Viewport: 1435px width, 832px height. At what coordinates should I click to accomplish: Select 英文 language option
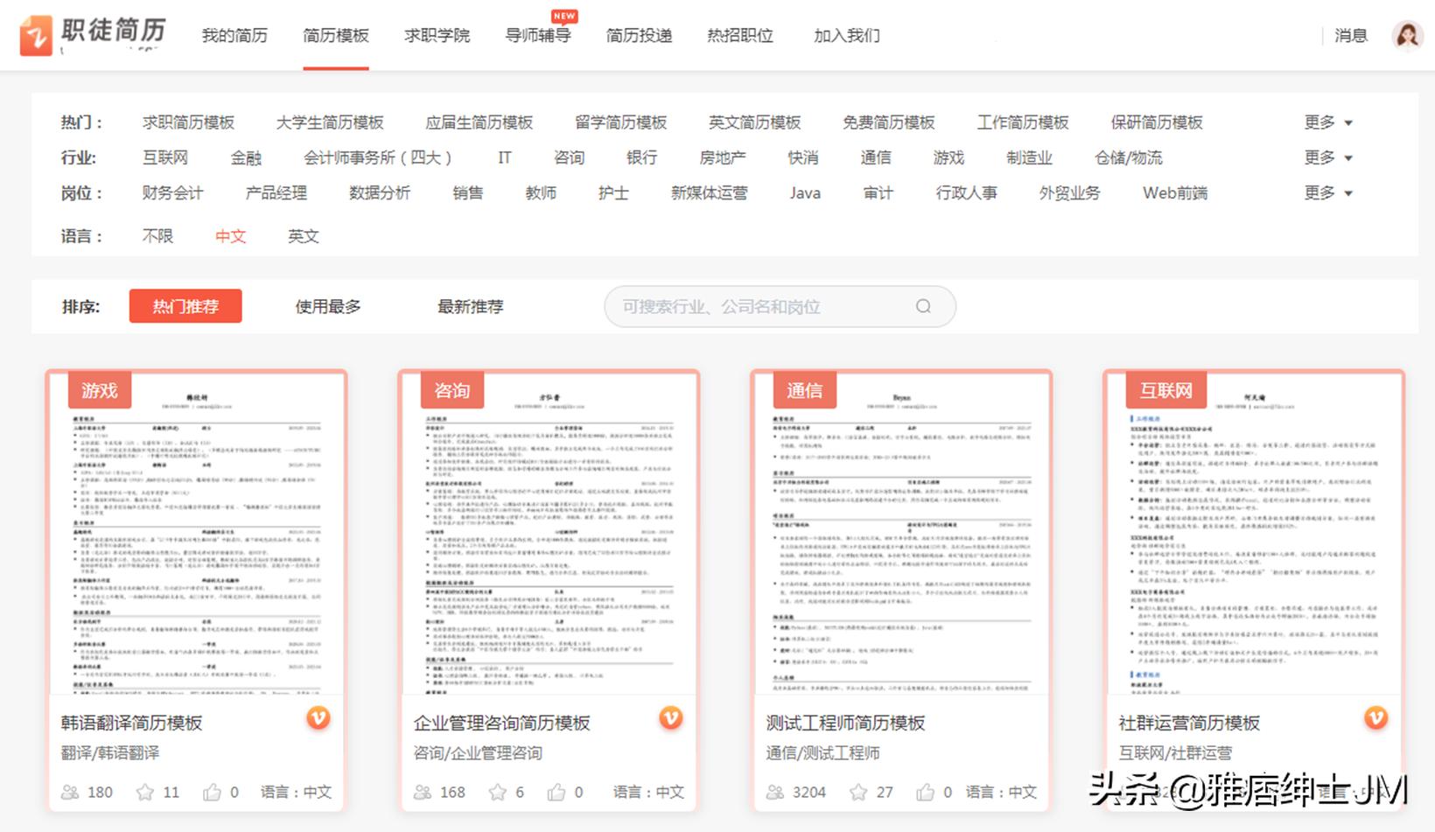coord(303,236)
